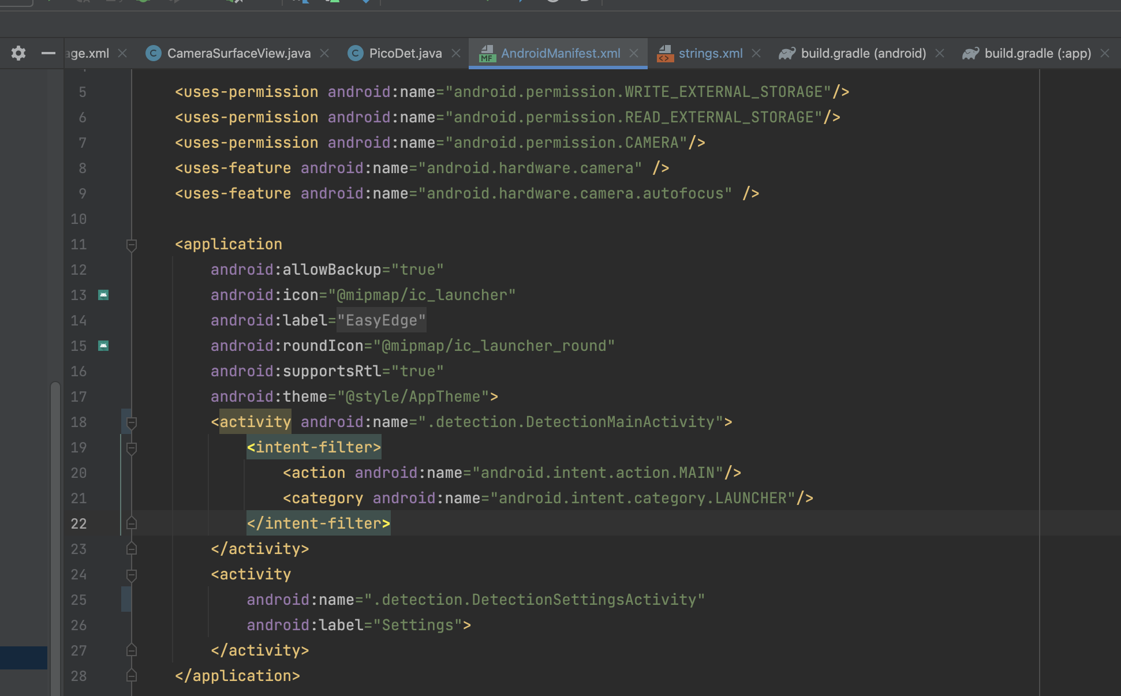Close the build.gradle (android) tab
This screenshot has width=1121, height=696.
click(940, 53)
